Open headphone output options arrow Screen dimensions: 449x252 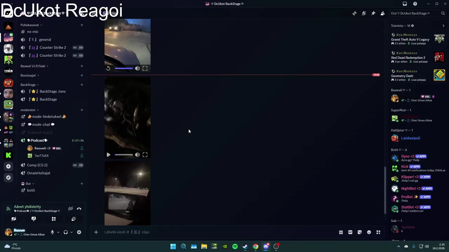pyautogui.click(x=72, y=232)
